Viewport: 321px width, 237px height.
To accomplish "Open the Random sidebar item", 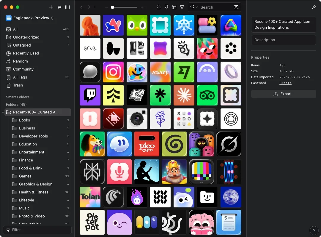I will [38, 61].
